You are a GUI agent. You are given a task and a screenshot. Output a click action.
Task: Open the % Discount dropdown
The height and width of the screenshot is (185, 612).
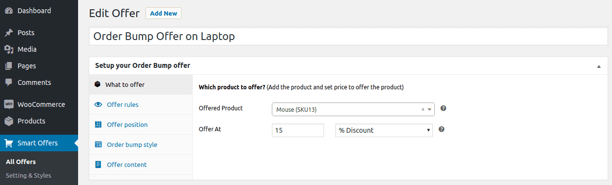pyautogui.click(x=384, y=130)
